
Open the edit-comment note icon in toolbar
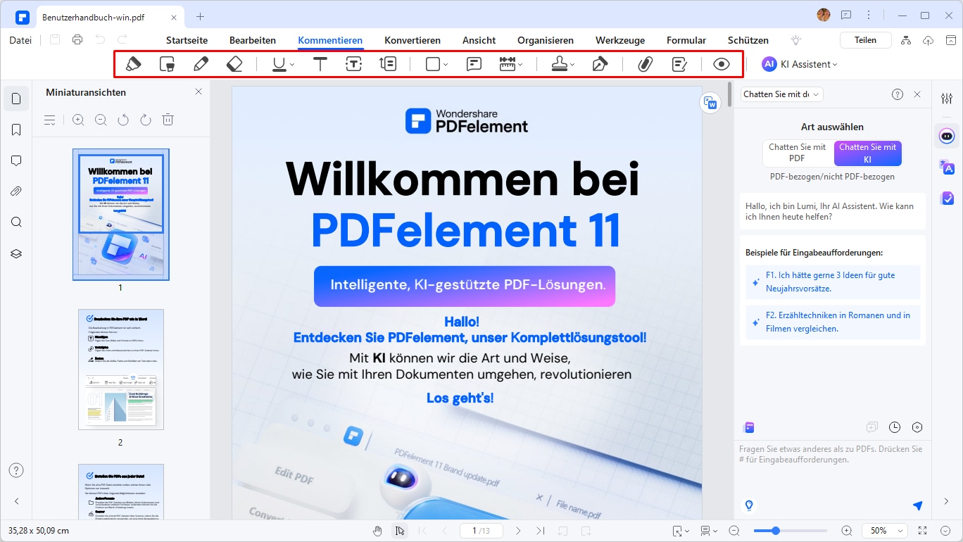(x=679, y=64)
